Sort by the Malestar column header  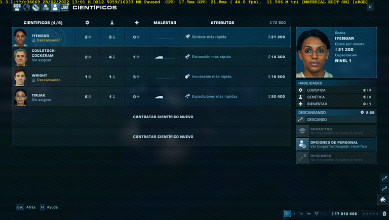tap(165, 23)
